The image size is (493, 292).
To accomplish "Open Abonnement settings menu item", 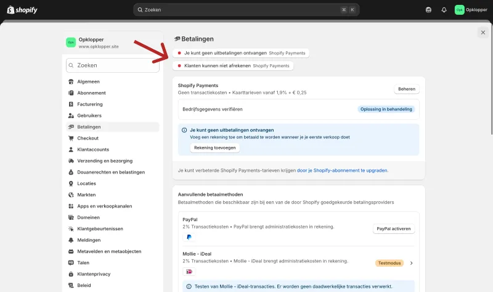I will tap(113, 93).
